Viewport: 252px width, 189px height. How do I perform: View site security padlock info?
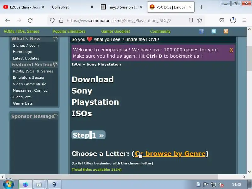[61, 20]
